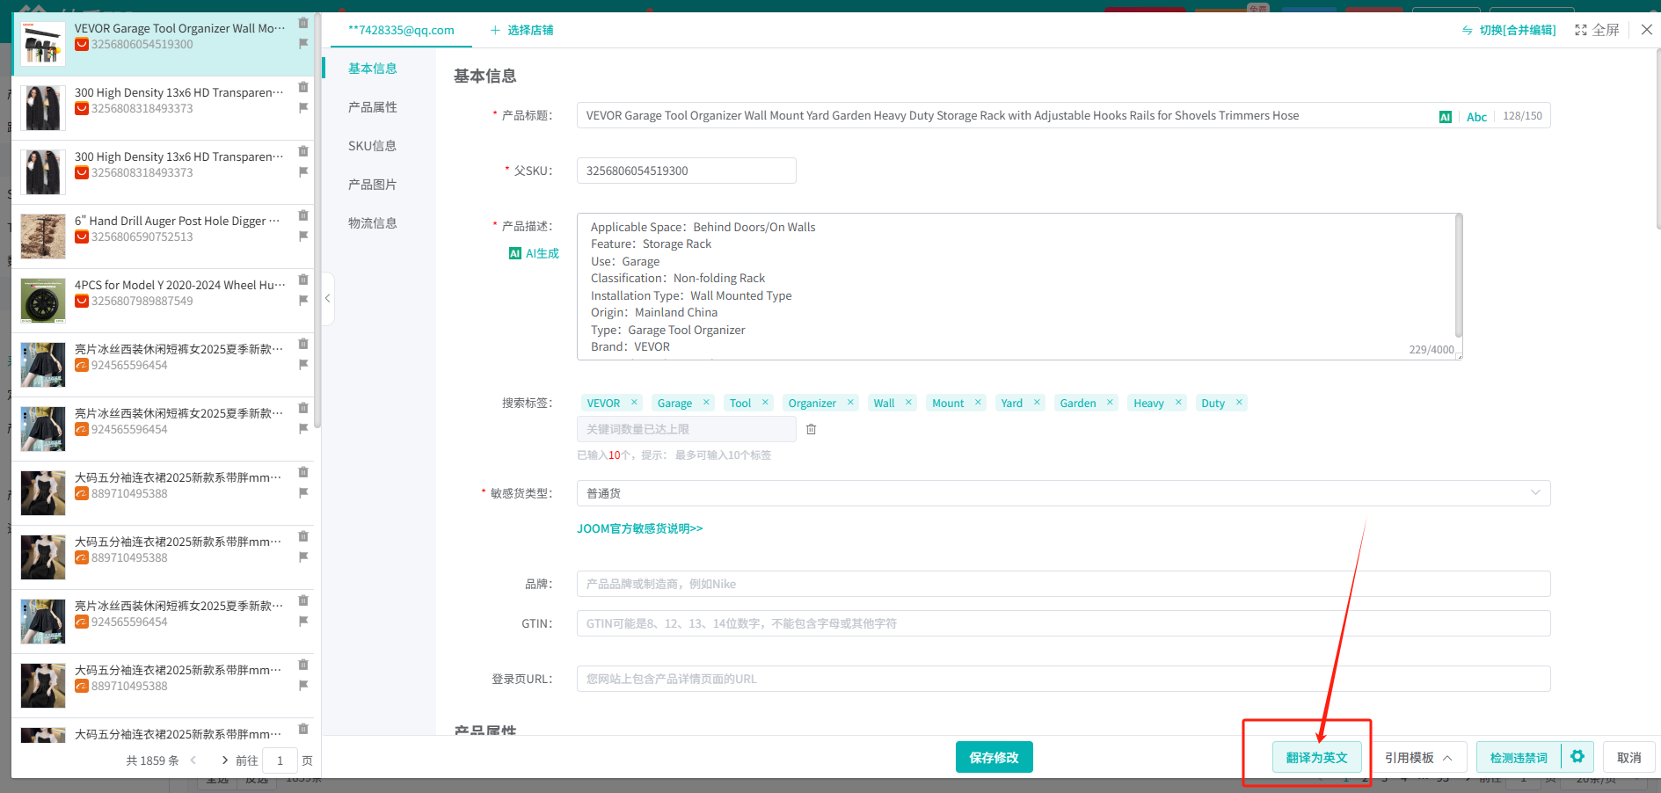
Task: Click 选择店铺 to add a store
Action: point(521,30)
